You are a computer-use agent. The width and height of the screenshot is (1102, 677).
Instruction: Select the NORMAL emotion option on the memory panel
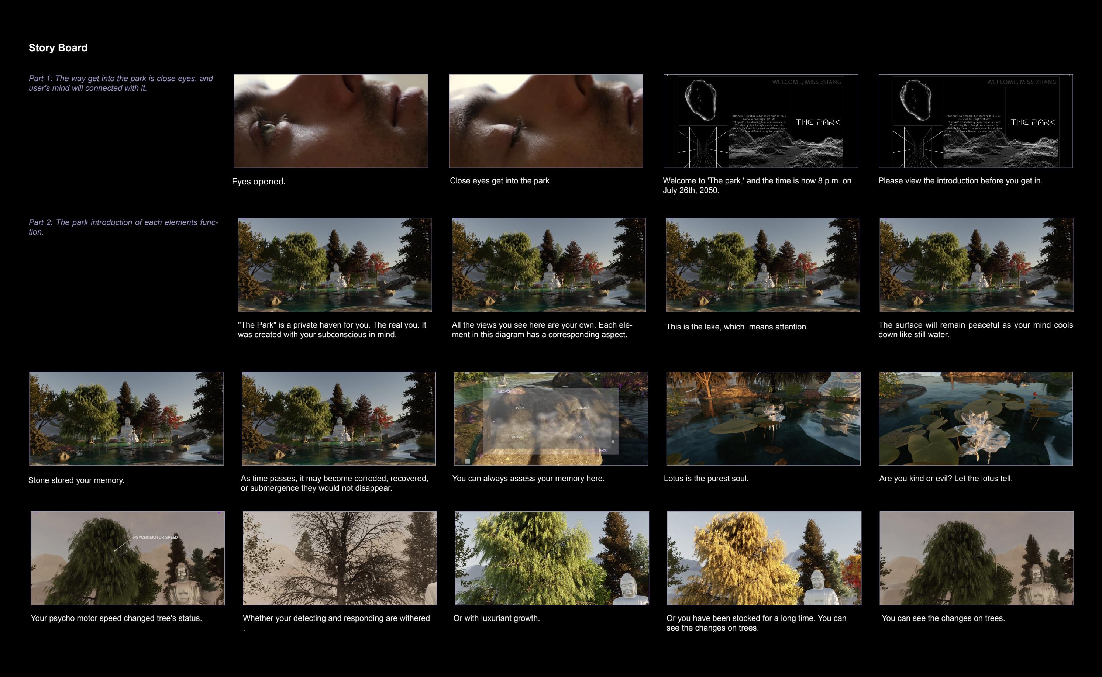tap(518, 436)
